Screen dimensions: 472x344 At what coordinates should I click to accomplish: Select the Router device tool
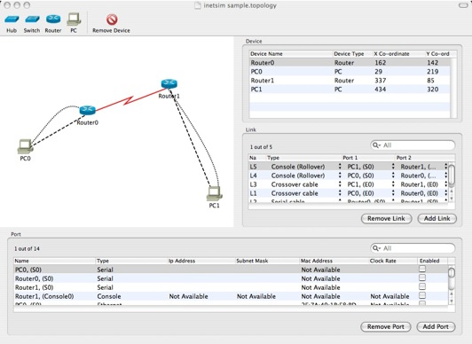click(x=53, y=23)
